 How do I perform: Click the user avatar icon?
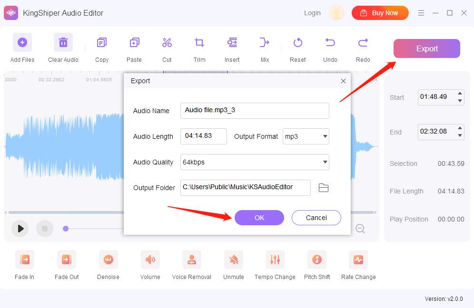(x=336, y=13)
